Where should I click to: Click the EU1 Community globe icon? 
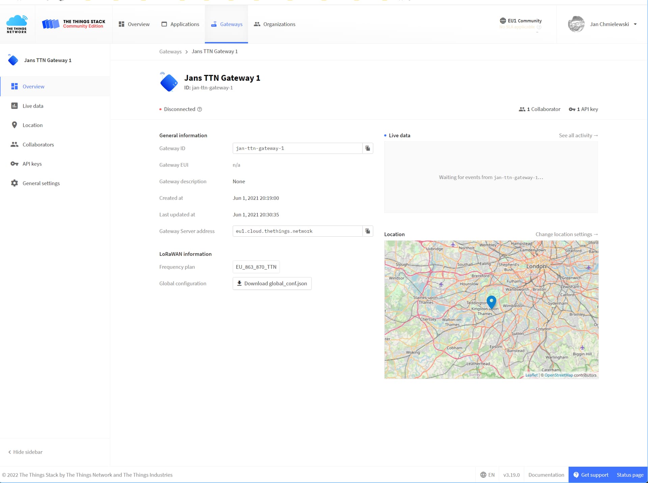(x=503, y=21)
